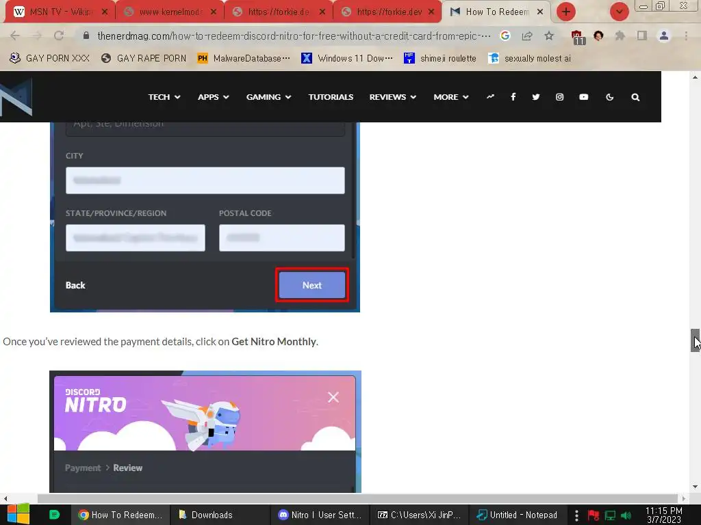The height and width of the screenshot is (525, 701).
Task: Open the volume tray icon
Action: pos(626,515)
